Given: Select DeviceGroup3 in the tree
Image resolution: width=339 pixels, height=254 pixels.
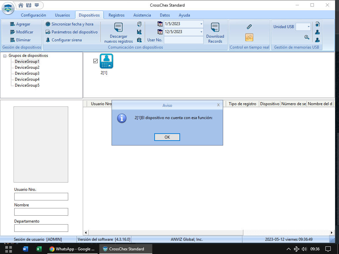Looking at the screenshot, I should [x=27, y=73].
